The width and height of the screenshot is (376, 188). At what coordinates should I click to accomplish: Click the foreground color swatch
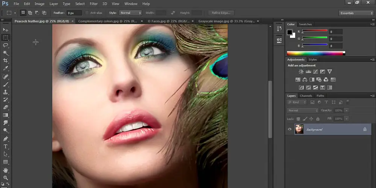[x=290, y=32]
